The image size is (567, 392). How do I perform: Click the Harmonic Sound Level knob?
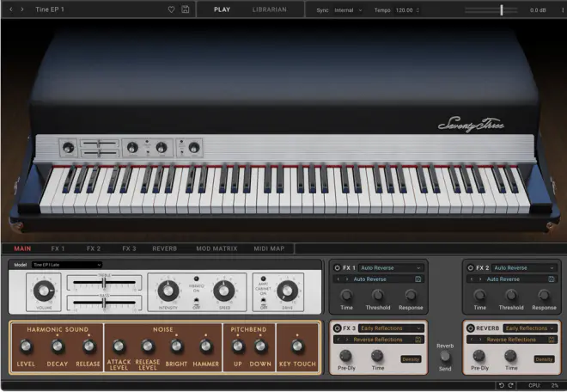[x=26, y=346]
